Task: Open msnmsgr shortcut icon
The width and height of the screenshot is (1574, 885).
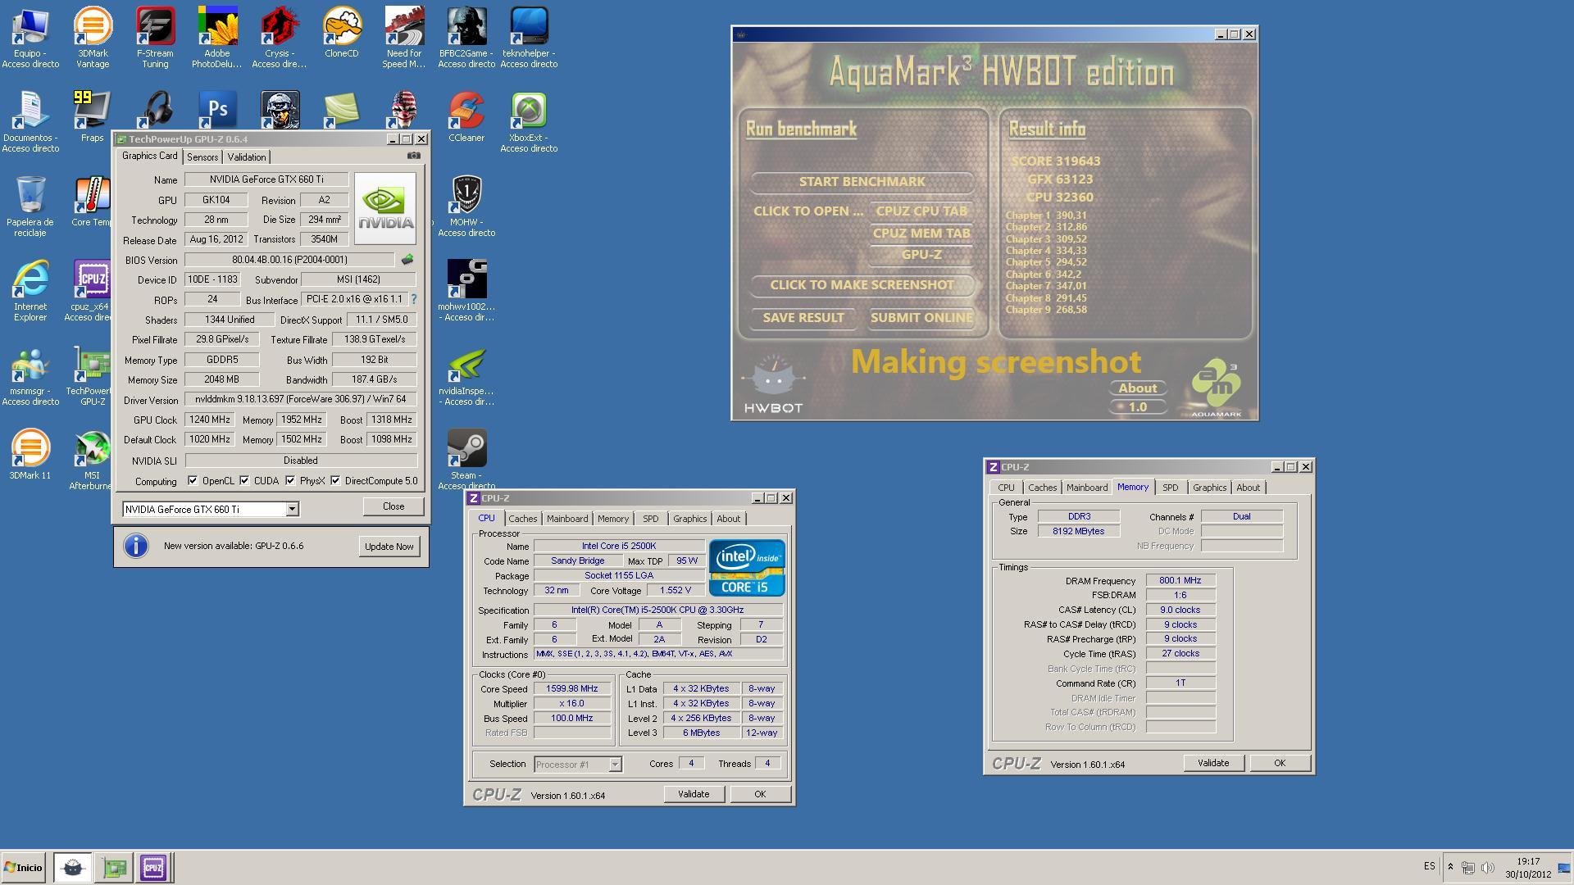Action: [30, 374]
